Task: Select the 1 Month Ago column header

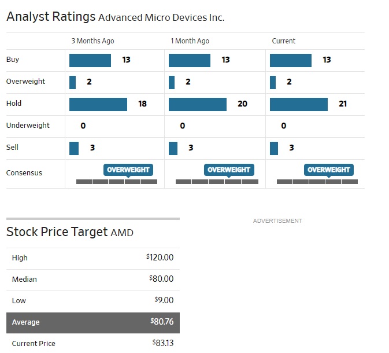Action: (190, 41)
